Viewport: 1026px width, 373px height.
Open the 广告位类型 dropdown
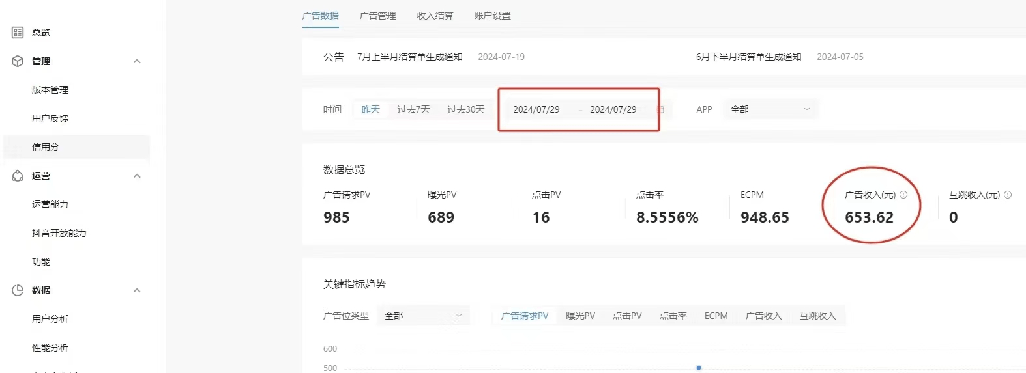[x=422, y=316]
